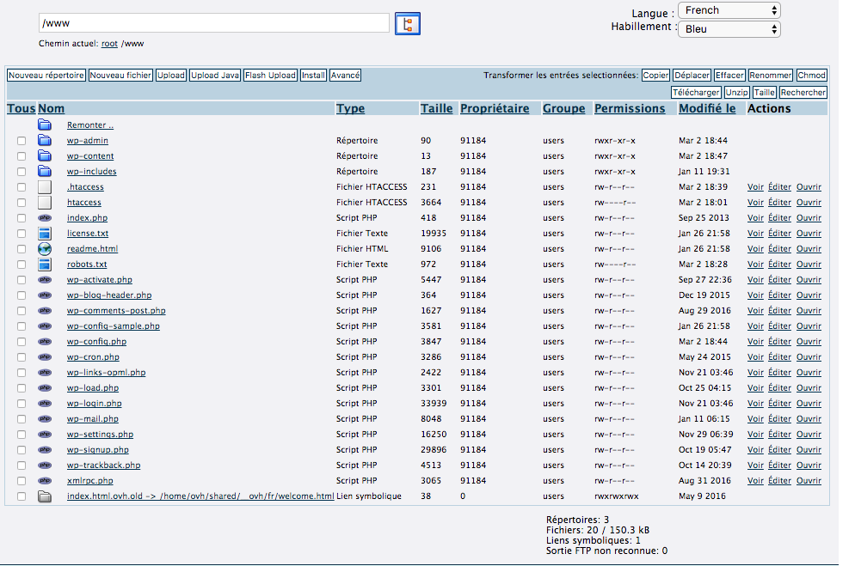This screenshot has width=855, height=566.
Task: Tick the checkbox next to robots.txt
Action: (22, 265)
